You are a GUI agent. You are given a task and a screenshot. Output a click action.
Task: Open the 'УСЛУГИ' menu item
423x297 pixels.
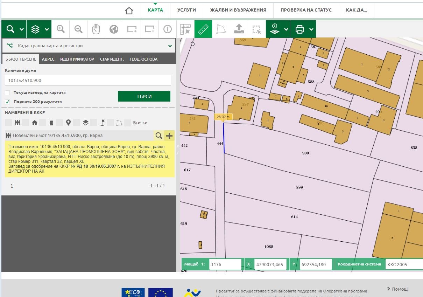(186, 10)
